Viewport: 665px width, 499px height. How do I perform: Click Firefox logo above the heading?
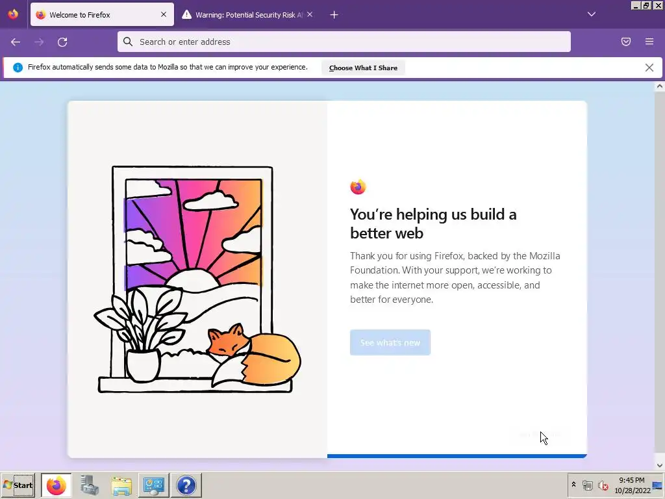point(358,186)
